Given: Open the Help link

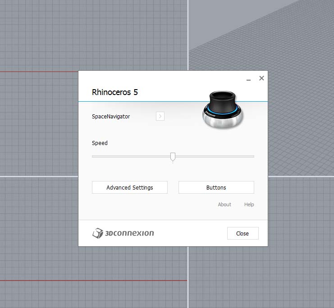Looking at the screenshot, I should tap(249, 204).
